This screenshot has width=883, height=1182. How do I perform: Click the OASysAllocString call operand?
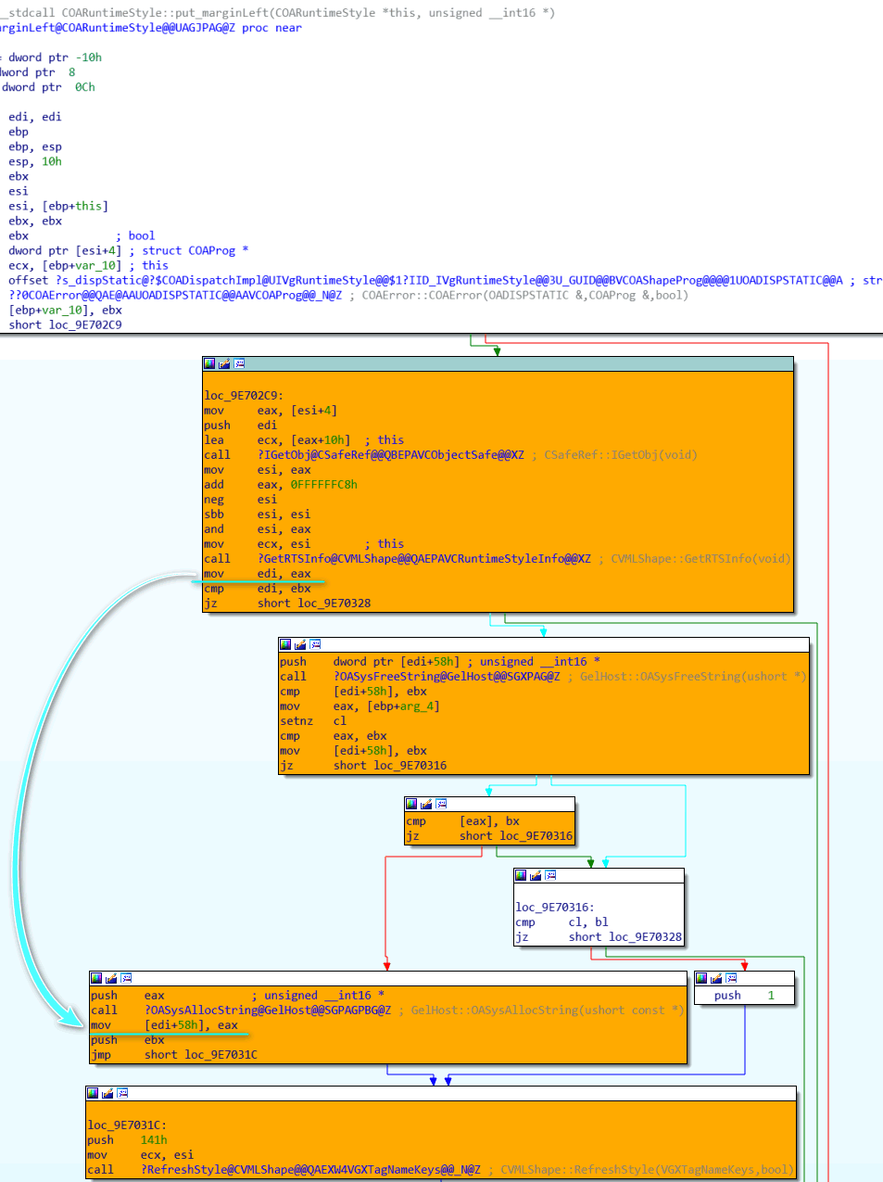coord(267,1010)
